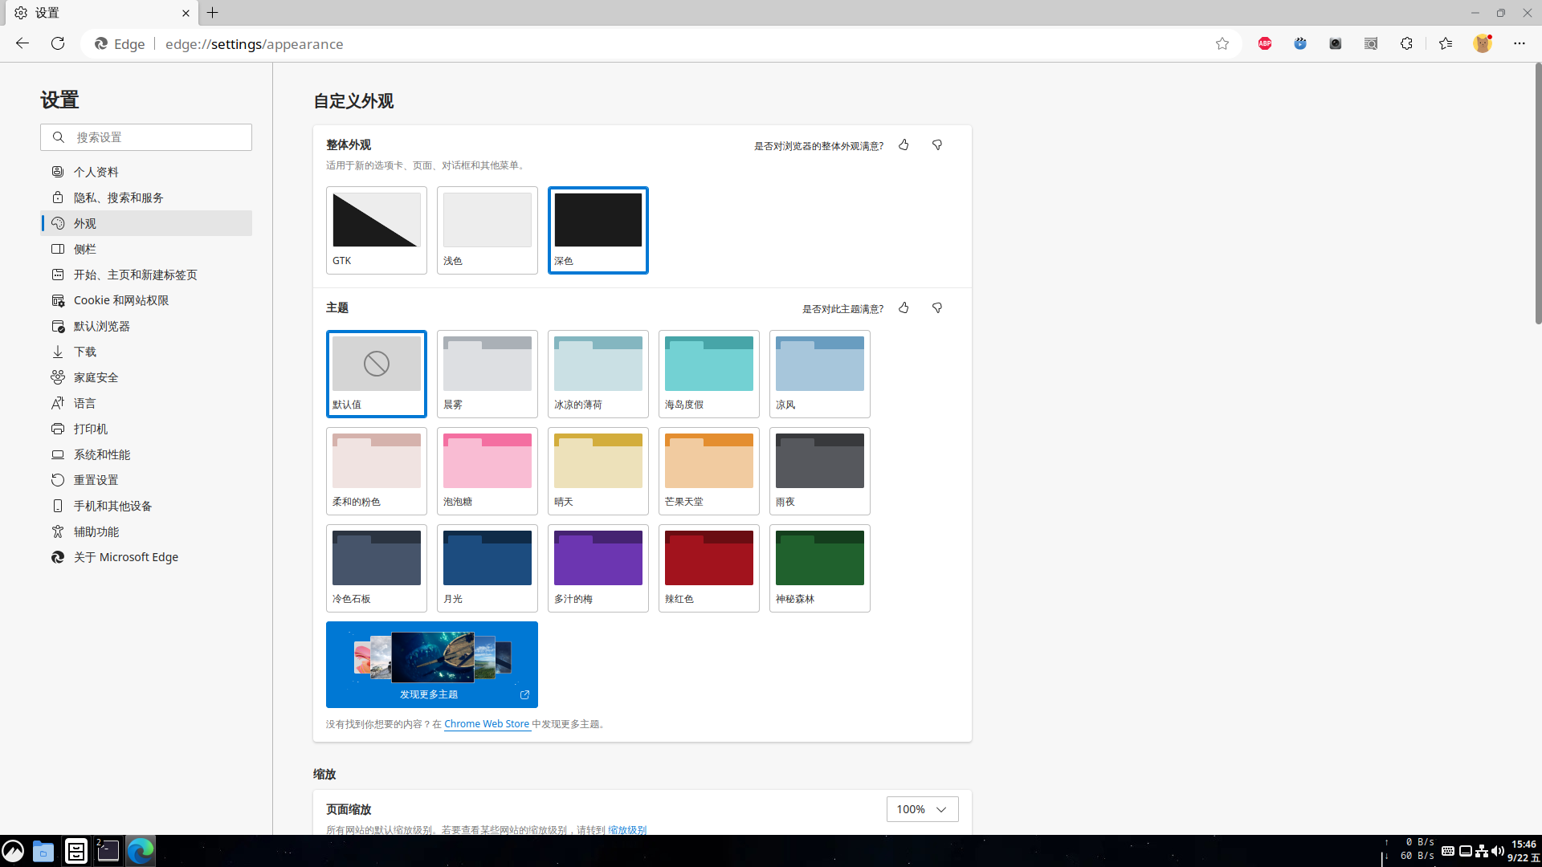Select the 浅色 light appearance option

coord(487,230)
